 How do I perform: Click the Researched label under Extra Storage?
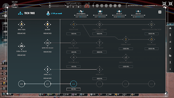pyautogui.click(x=21, y=55)
